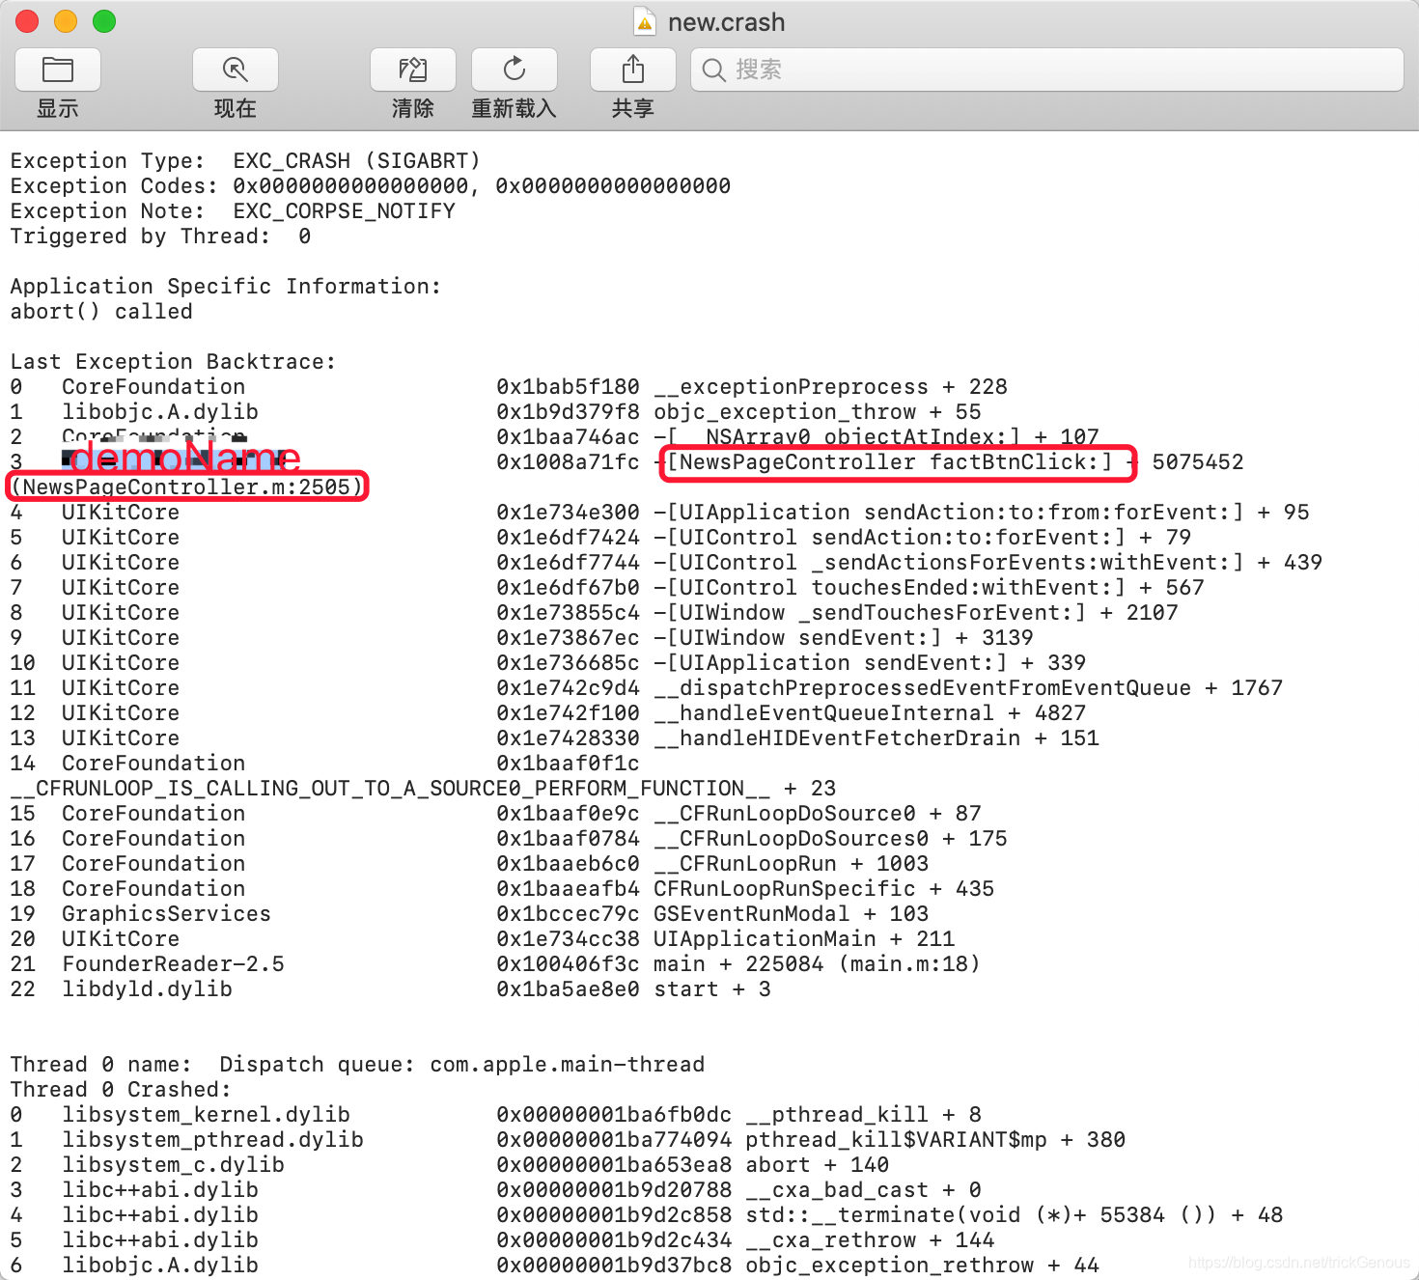Click '__handleEventQueueInternal + 4827' text
Image resolution: width=1419 pixels, height=1280 pixels.
[870, 712]
